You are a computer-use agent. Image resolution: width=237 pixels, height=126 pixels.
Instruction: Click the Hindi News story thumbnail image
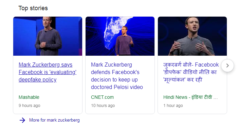(x=192, y=36)
